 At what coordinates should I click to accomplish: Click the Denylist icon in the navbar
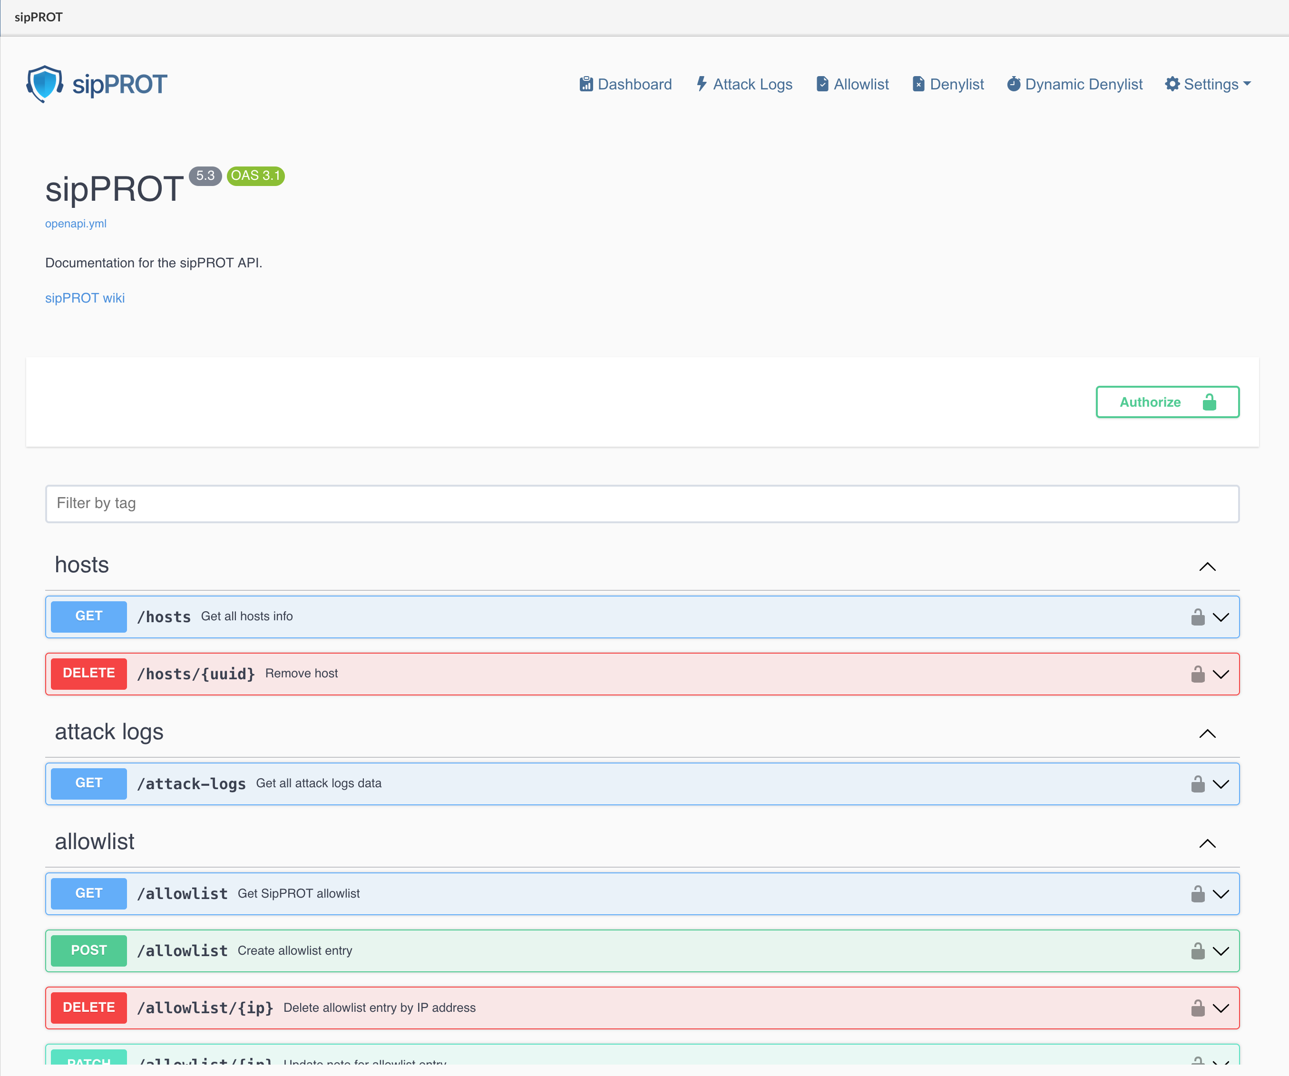point(919,84)
